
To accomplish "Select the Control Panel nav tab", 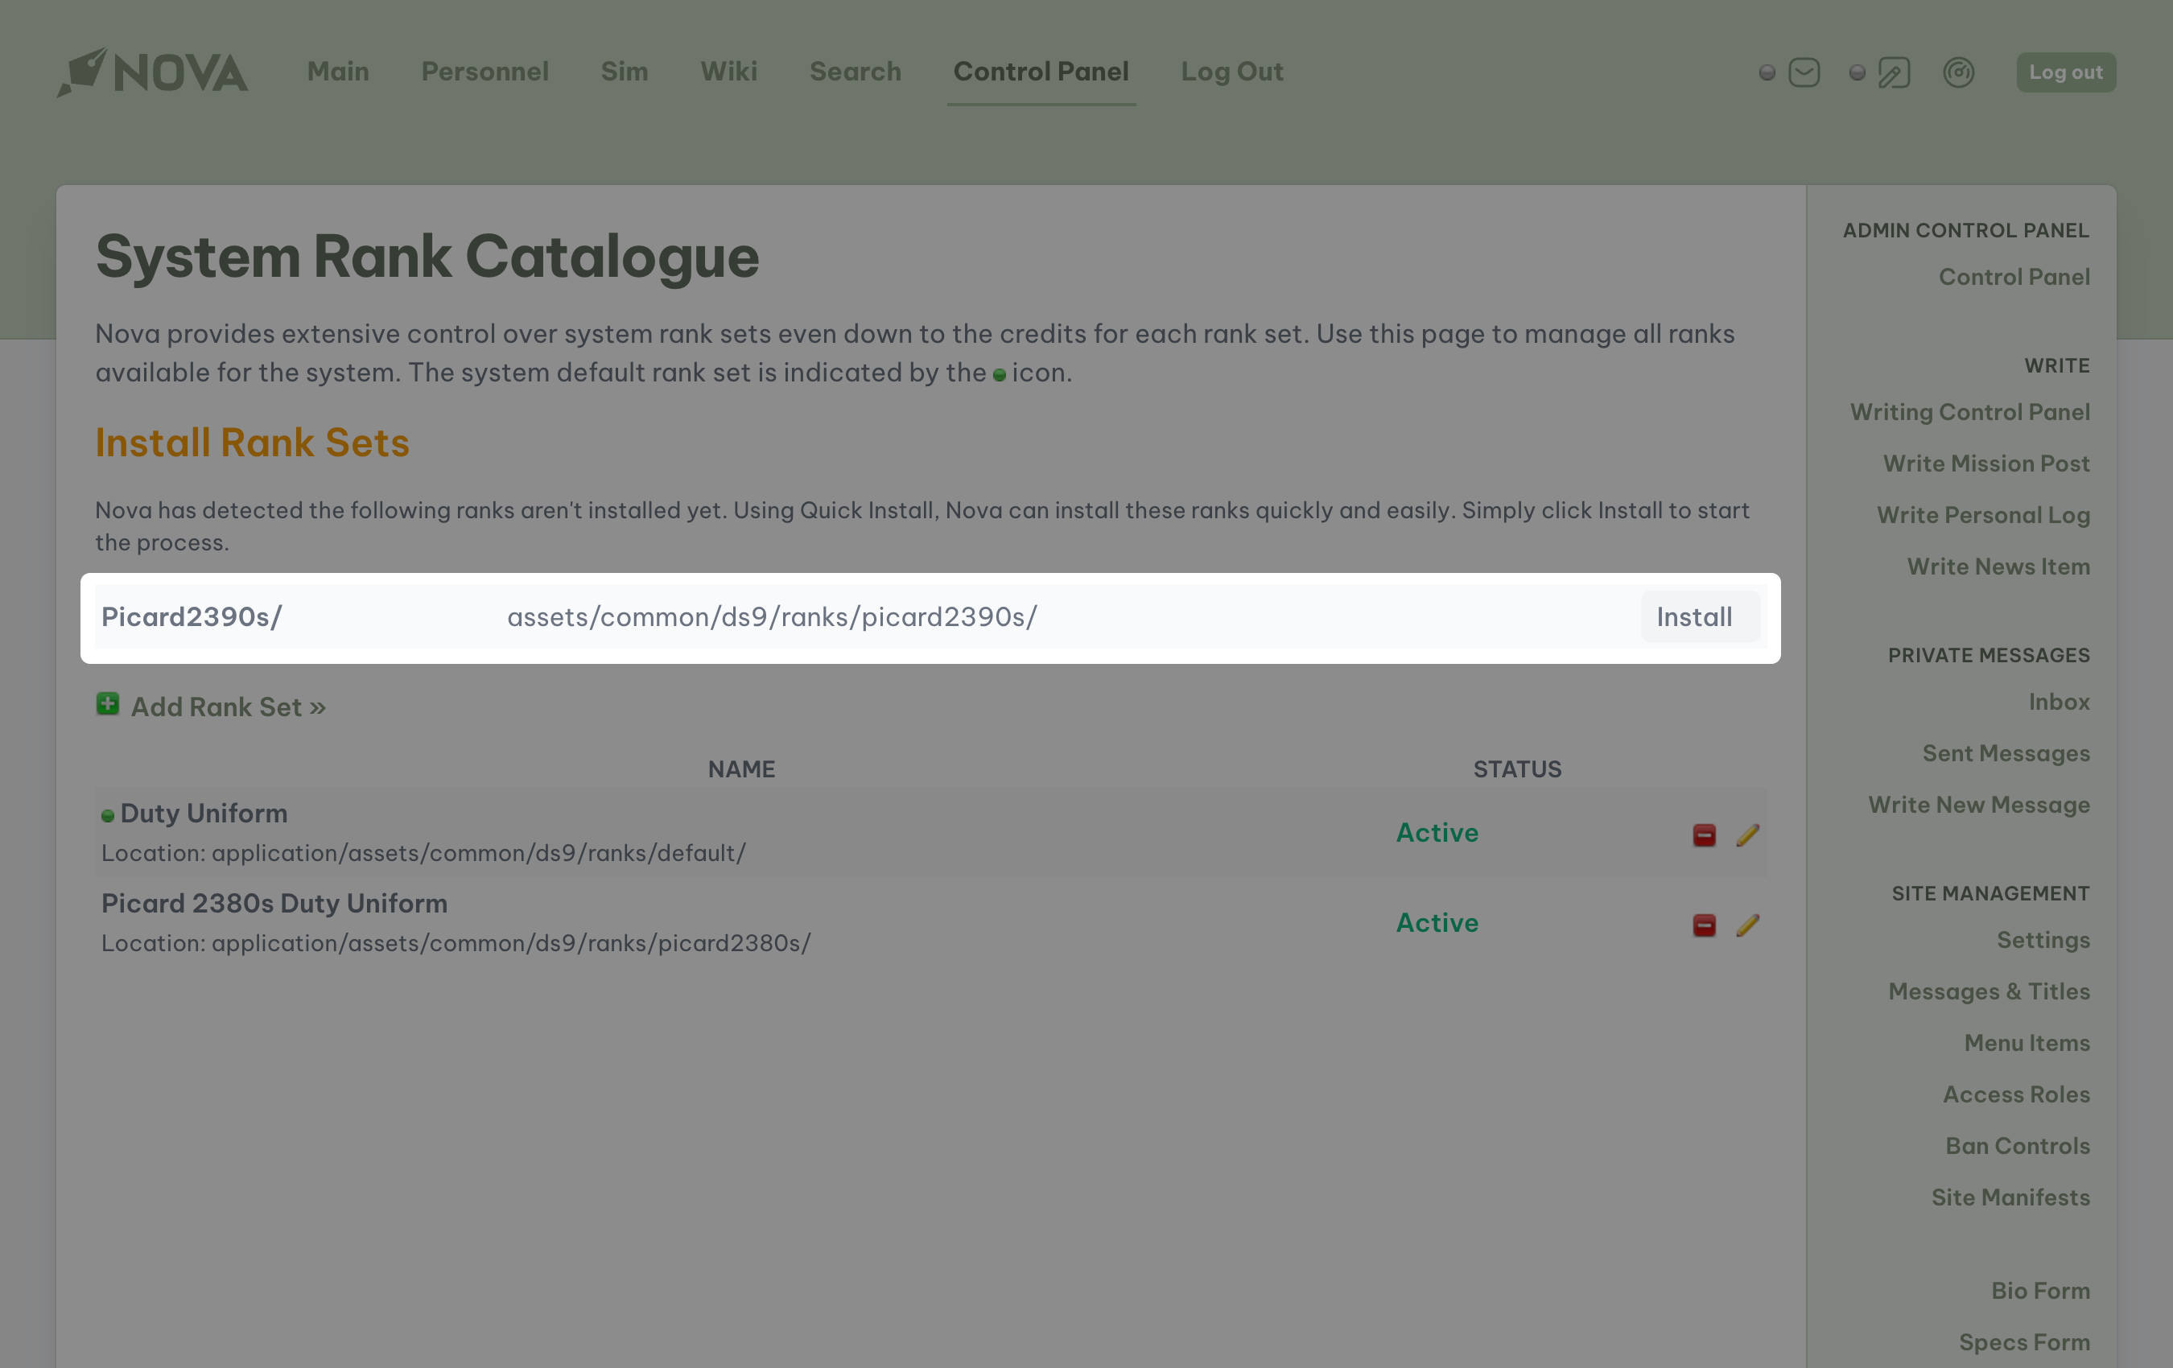I will (x=1041, y=72).
